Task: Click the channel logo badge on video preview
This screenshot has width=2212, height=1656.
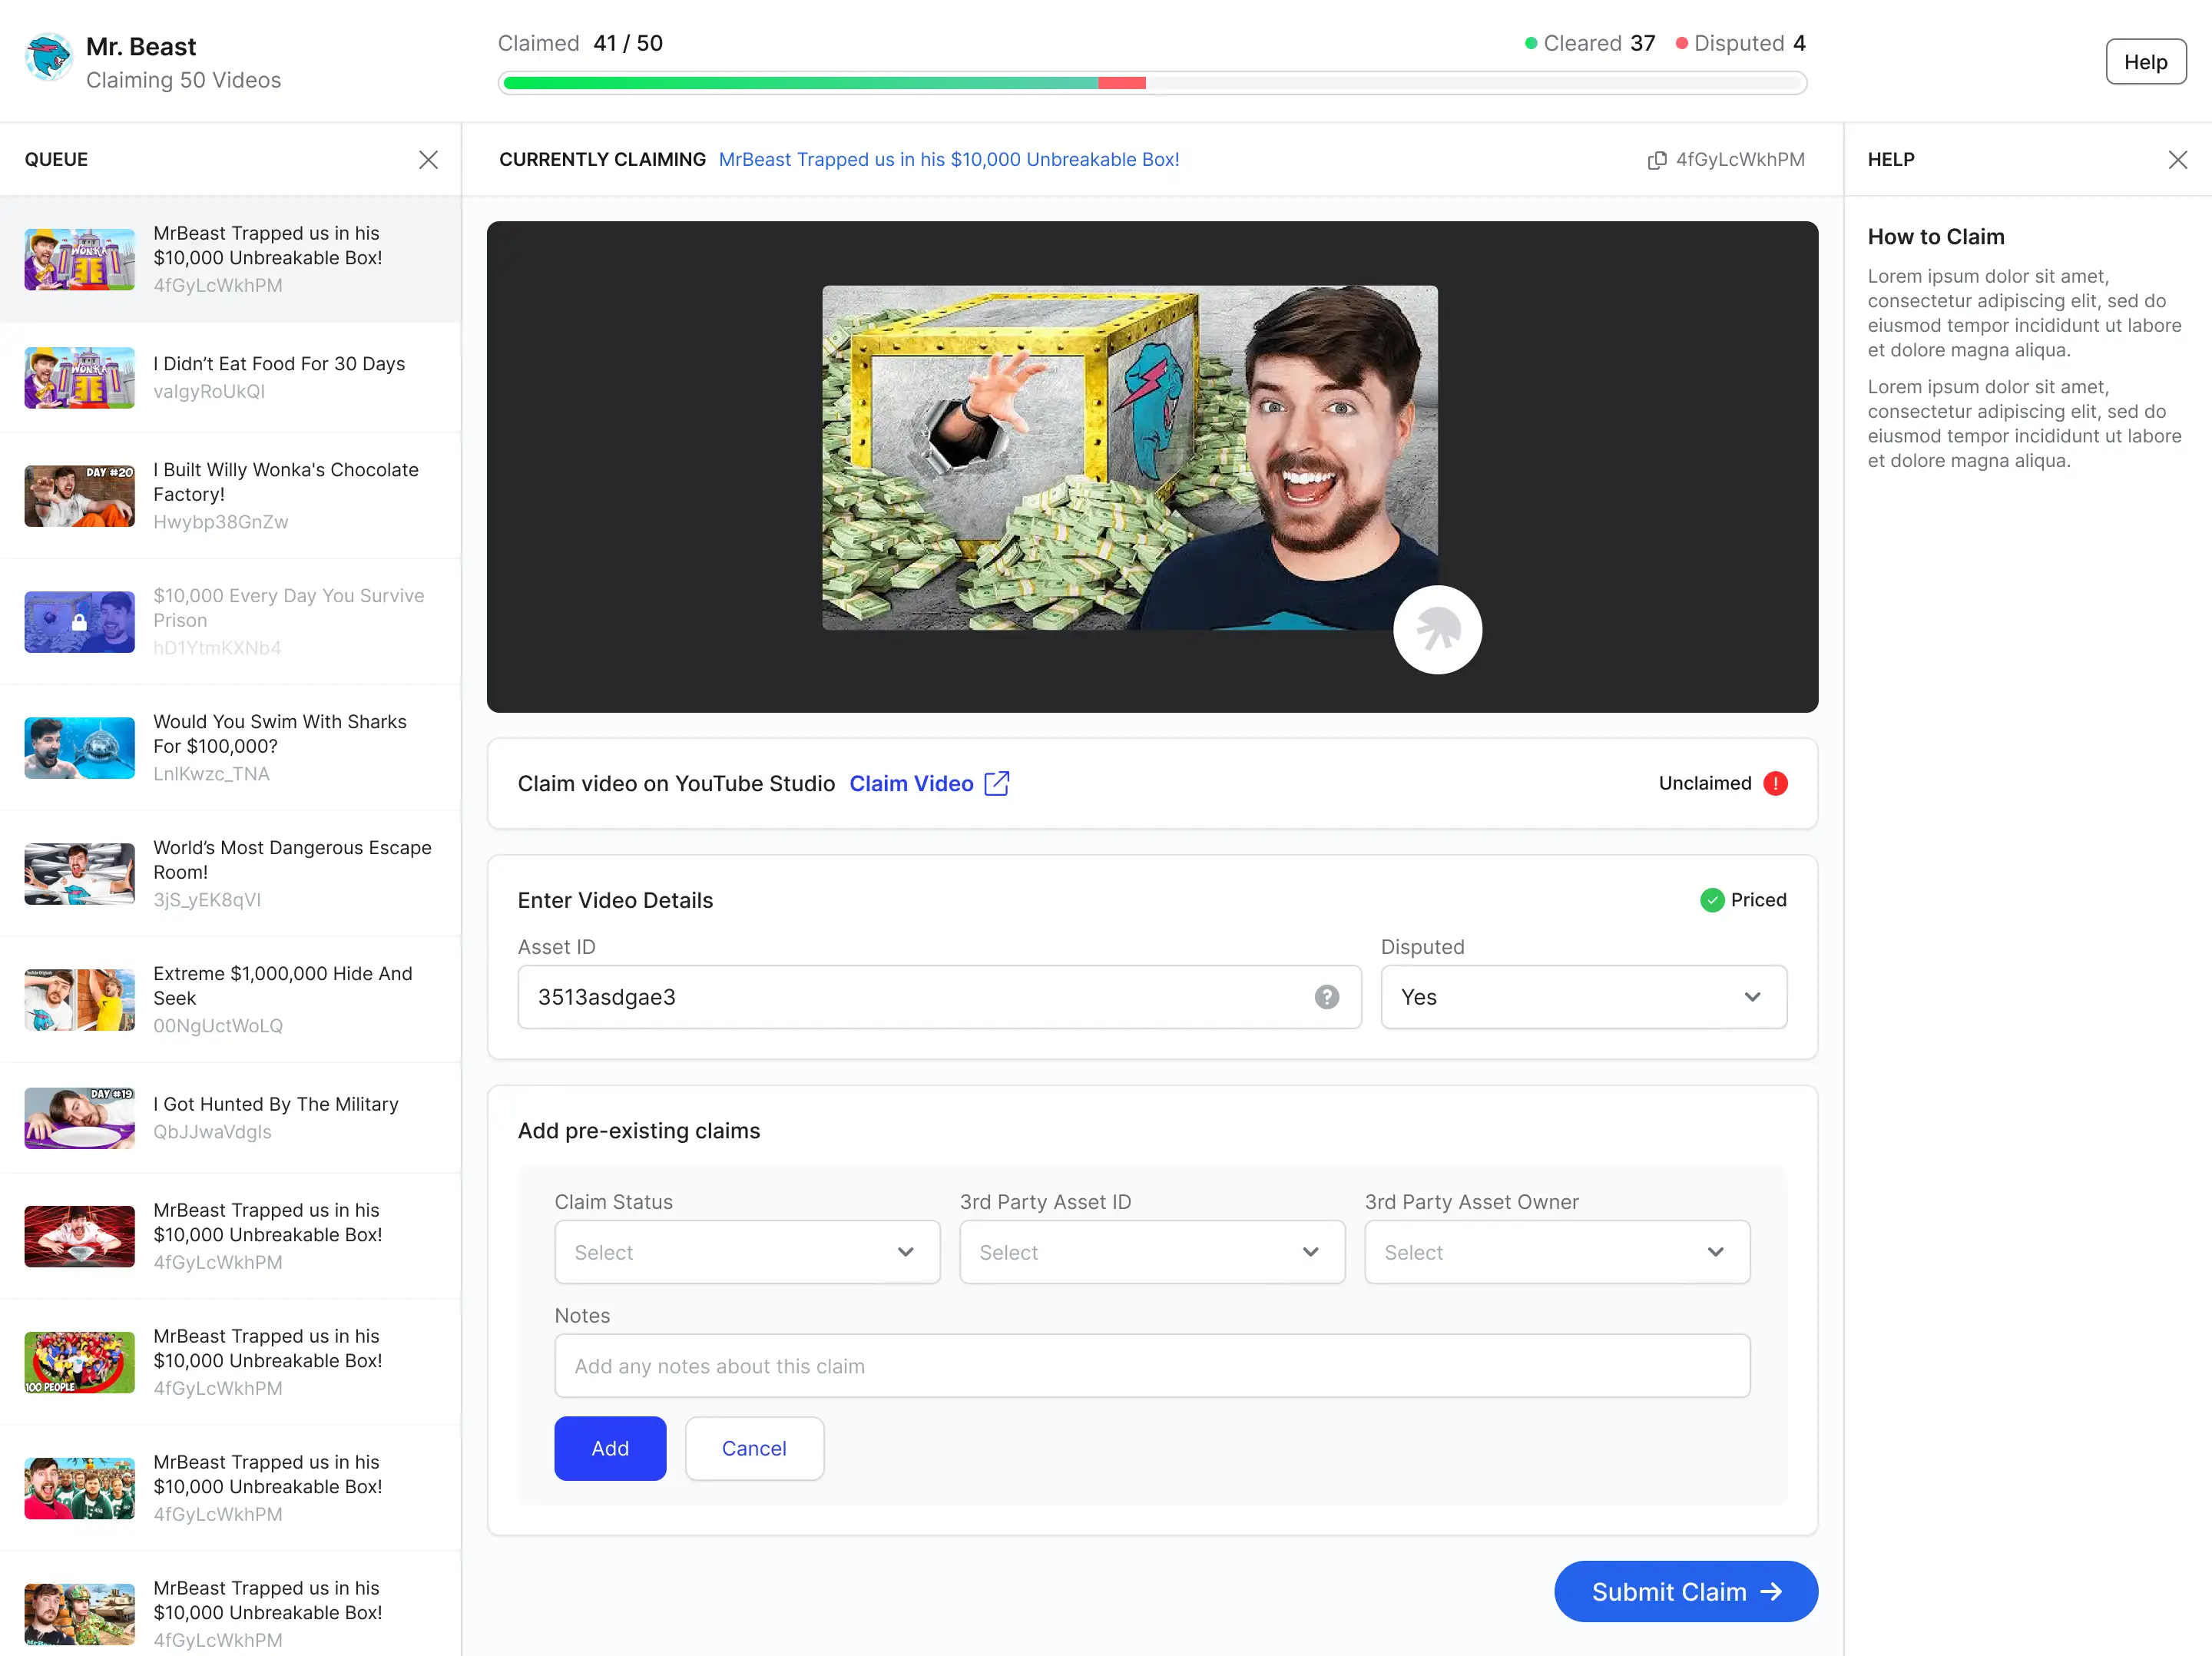Action: coord(1437,630)
